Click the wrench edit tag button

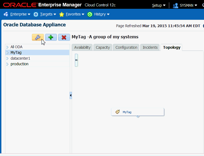pos(38,37)
